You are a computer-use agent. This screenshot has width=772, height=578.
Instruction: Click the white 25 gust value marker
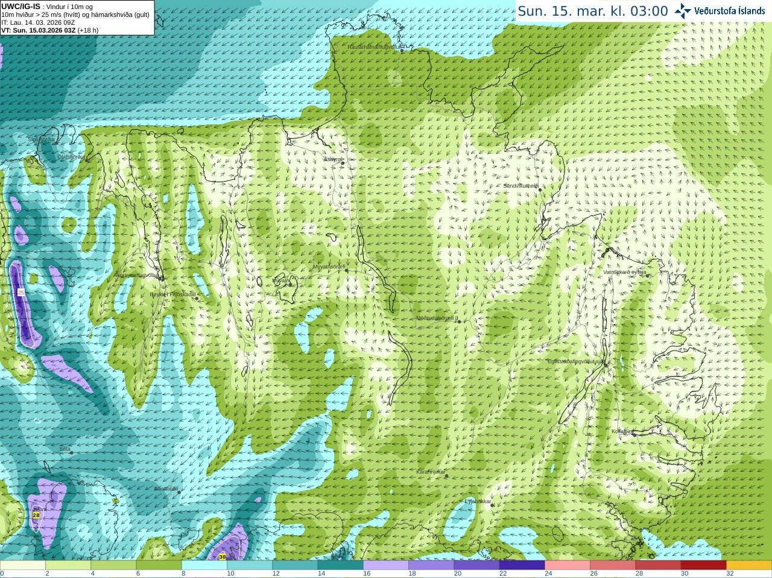point(21,292)
